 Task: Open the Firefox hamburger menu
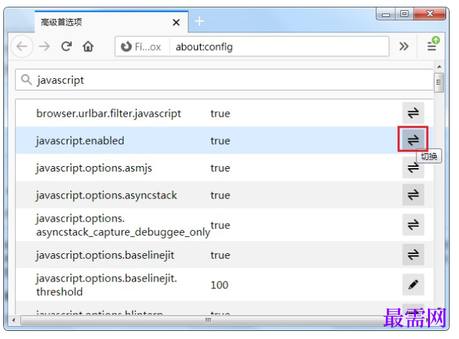point(432,46)
